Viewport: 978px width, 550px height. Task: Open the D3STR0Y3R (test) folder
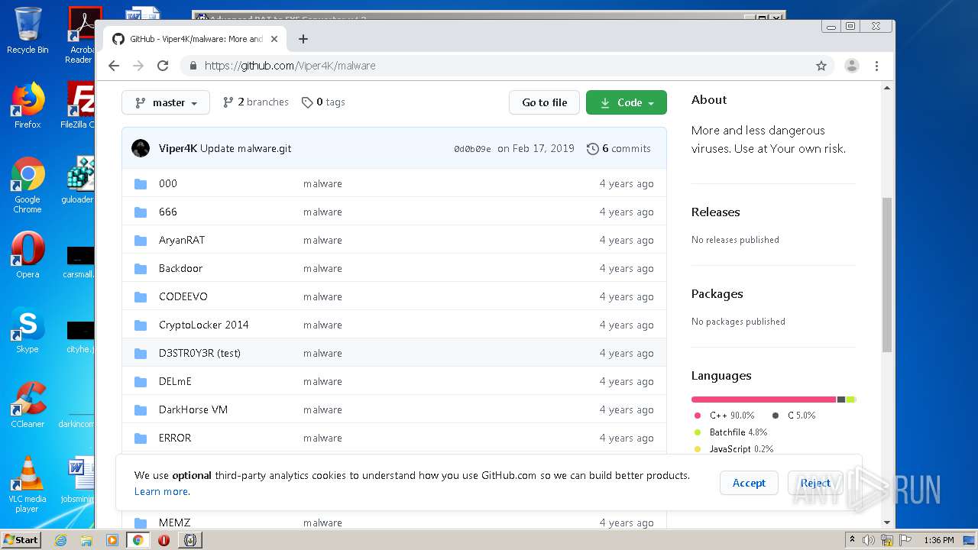199,353
